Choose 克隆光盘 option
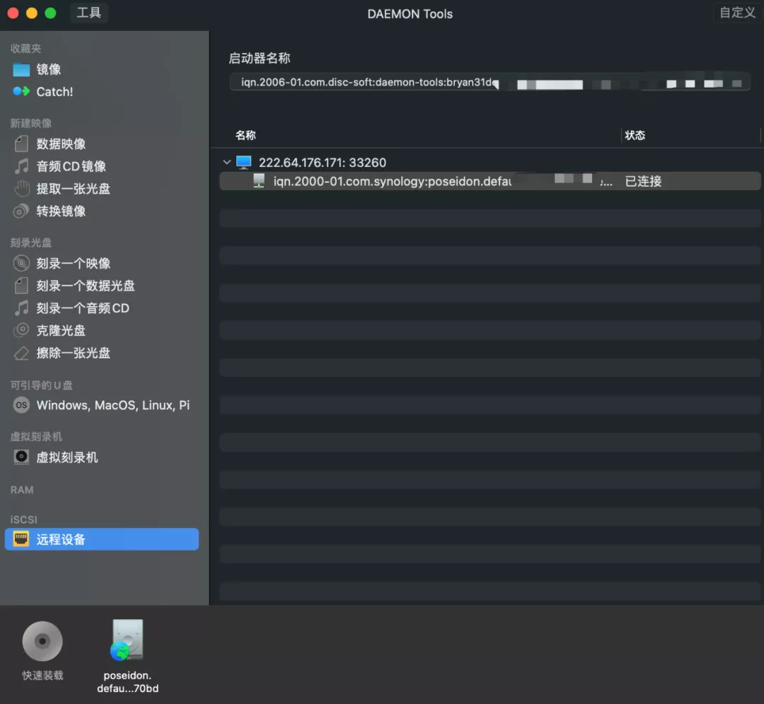Viewport: 764px width, 704px height. point(61,331)
